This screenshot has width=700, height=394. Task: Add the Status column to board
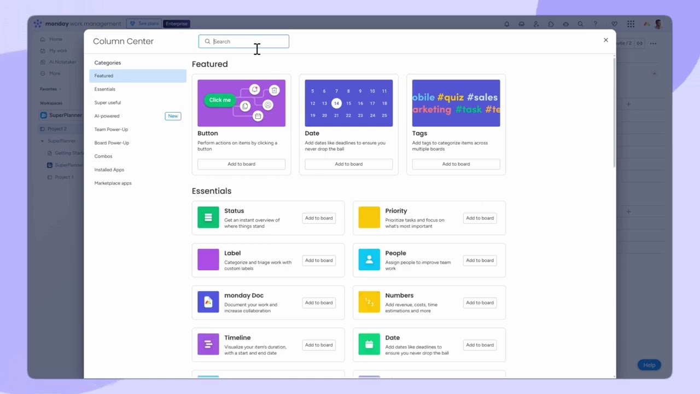pyautogui.click(x=319, y=218)
